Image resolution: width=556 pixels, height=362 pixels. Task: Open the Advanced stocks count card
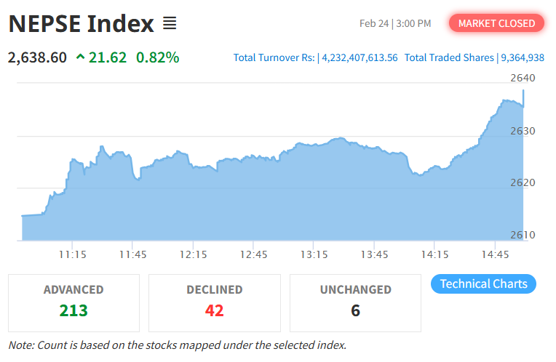point(74,302)
